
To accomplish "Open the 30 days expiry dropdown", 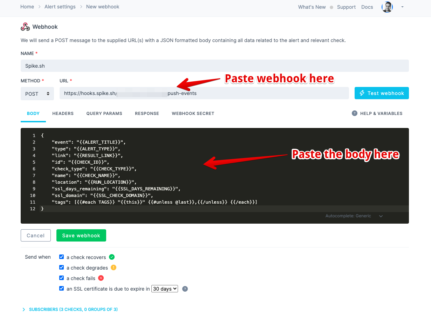I will click(x=165, y=289).
